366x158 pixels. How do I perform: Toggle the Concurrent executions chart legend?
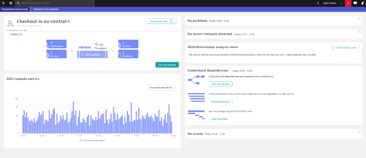click(92, 140)
